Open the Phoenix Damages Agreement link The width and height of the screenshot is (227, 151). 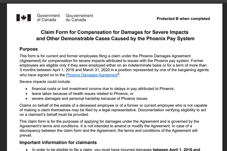(92, 75)
